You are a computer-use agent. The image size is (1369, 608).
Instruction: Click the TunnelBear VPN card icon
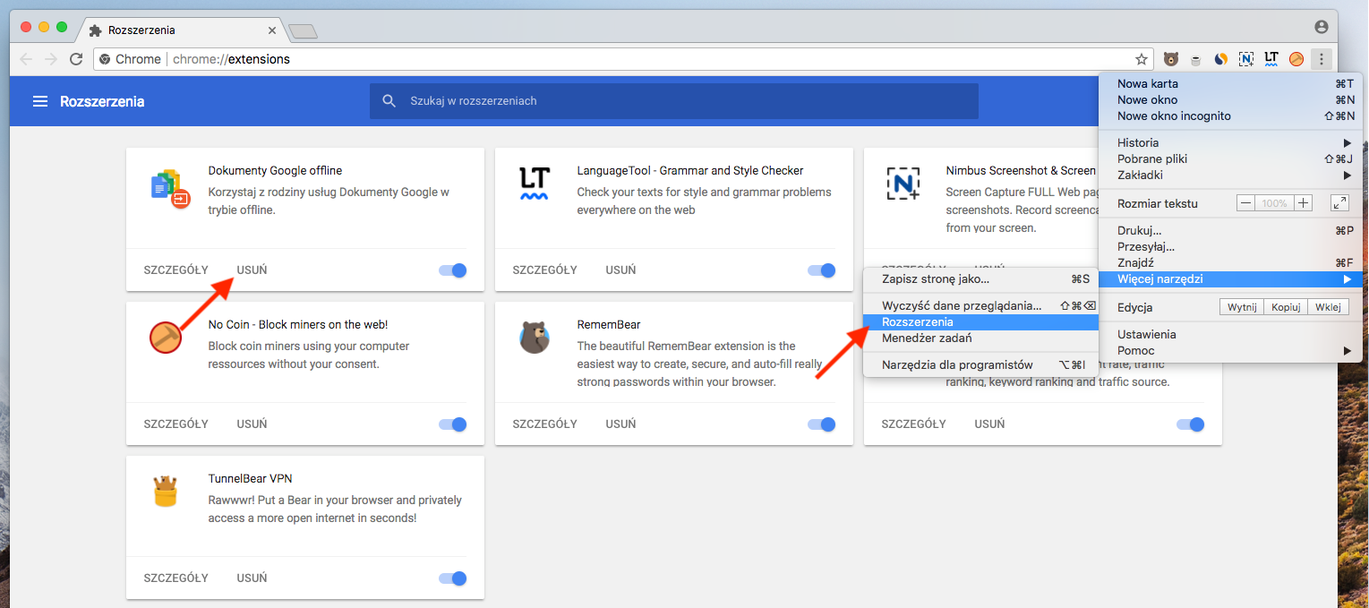(x=166, y=492)
